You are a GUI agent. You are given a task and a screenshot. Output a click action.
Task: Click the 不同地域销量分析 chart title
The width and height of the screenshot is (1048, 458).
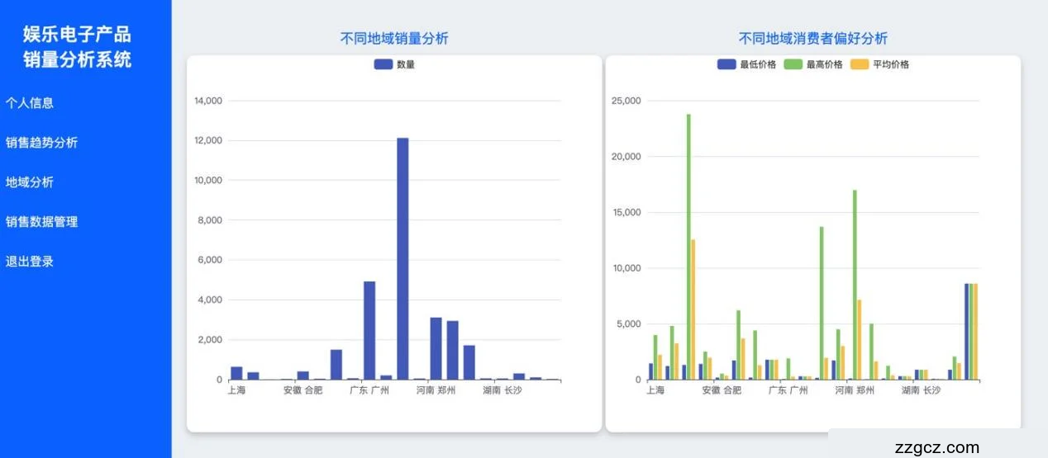pos(394,39)
